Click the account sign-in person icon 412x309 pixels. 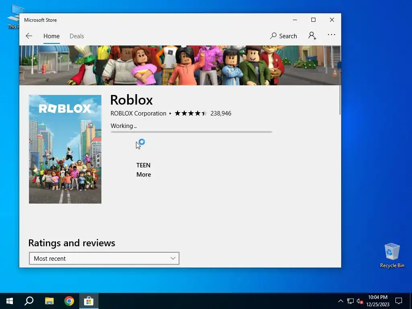[x=312, y=36]
